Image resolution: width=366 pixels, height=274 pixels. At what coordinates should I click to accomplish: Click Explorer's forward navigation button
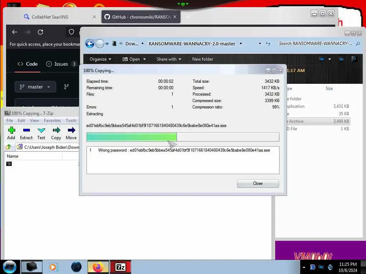click(x=100, y=44)
